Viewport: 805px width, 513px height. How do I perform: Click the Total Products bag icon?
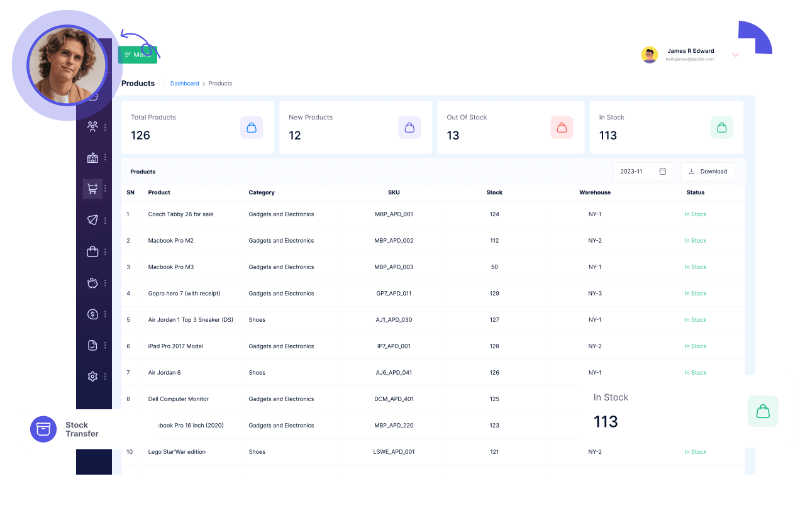(252, 128)
